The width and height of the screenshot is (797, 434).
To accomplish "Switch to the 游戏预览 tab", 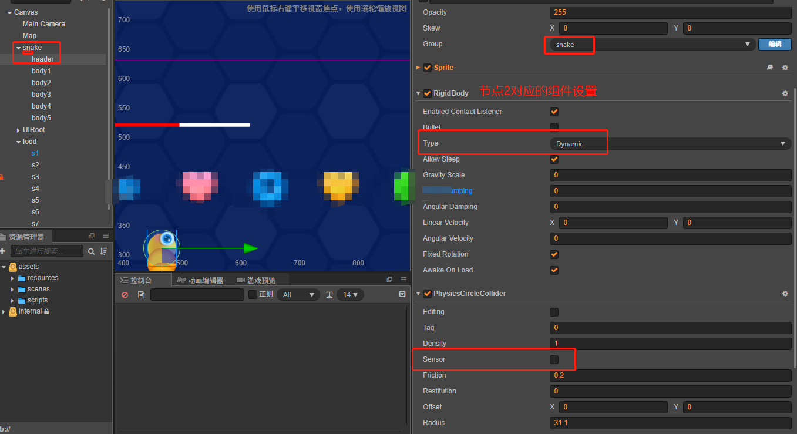I will click(255, 280).
